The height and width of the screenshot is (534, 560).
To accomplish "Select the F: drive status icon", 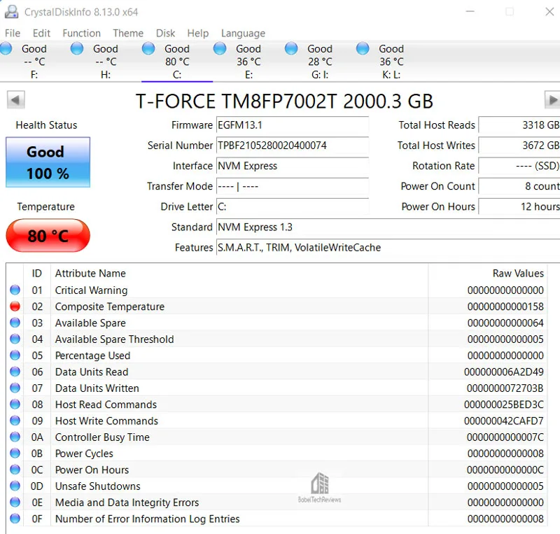I will (6, 48).
